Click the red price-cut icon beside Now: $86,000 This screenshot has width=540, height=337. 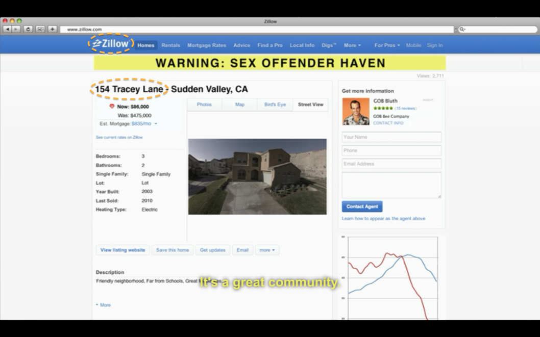112,106
